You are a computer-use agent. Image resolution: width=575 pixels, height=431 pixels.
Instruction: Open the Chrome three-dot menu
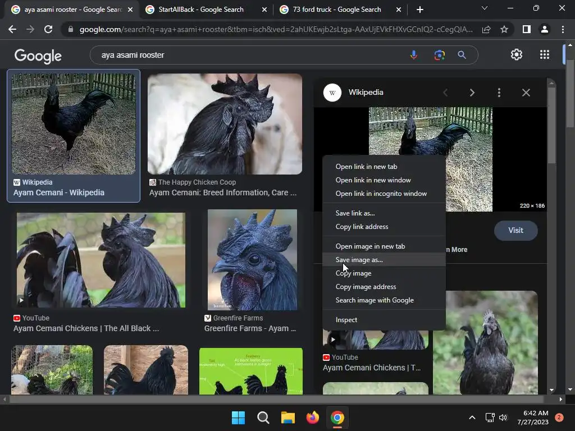click(x=563, y=29)
